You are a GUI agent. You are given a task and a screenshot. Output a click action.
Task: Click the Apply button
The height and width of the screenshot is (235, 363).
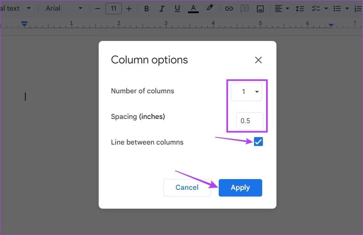tap(240, 188)
